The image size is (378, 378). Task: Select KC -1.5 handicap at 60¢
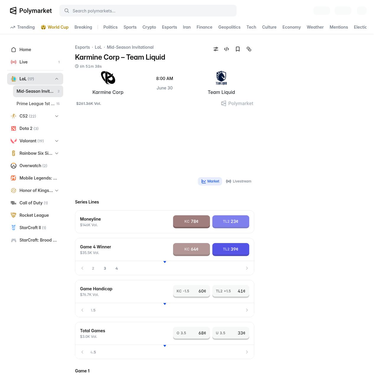pyautogui.click(x=191, y=291)
